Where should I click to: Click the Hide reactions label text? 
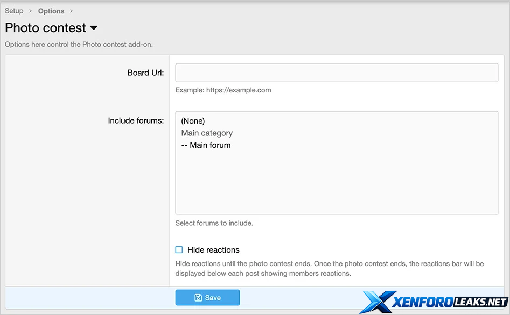[x=213, y=250]
